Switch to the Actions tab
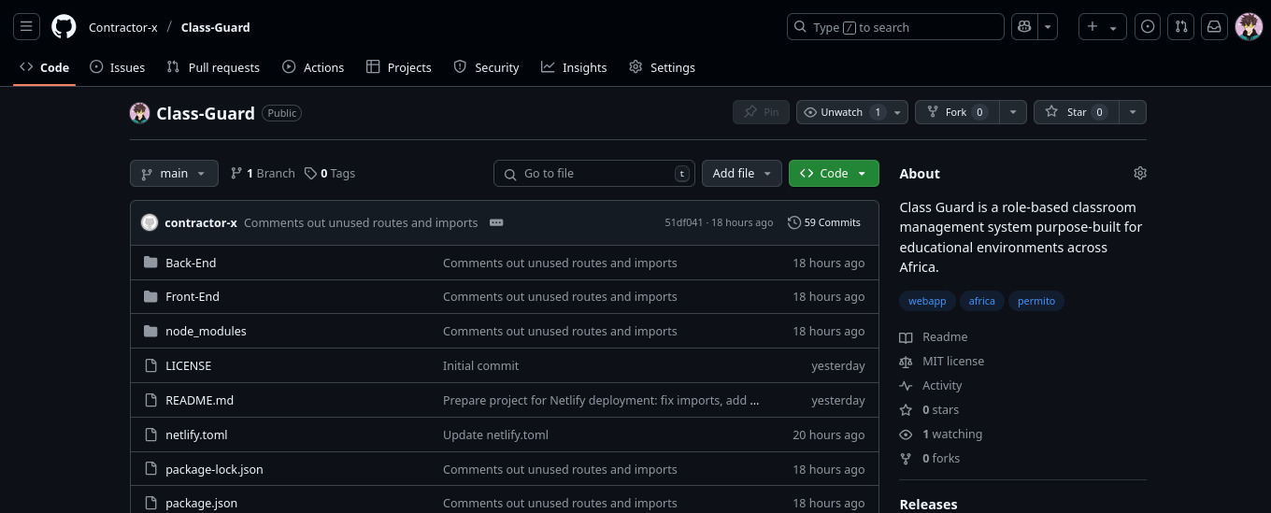Screen dimensions: 1271x513 coord(313,67)
